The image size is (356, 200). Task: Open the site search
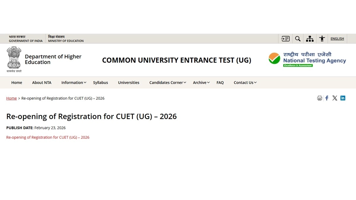[298, 39]
